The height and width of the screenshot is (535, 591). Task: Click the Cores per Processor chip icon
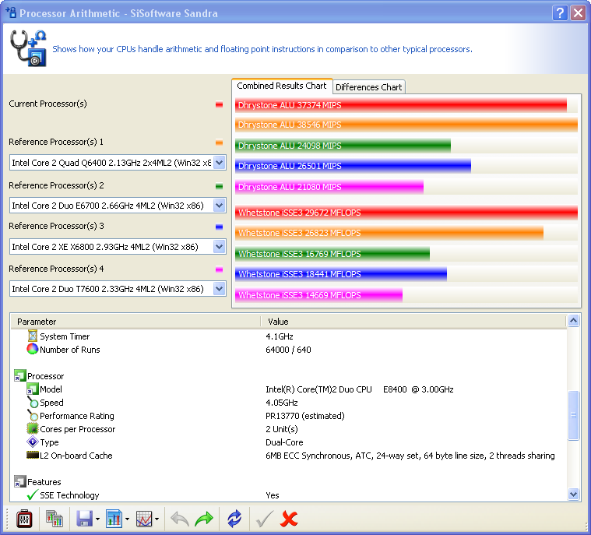[33, 428]
